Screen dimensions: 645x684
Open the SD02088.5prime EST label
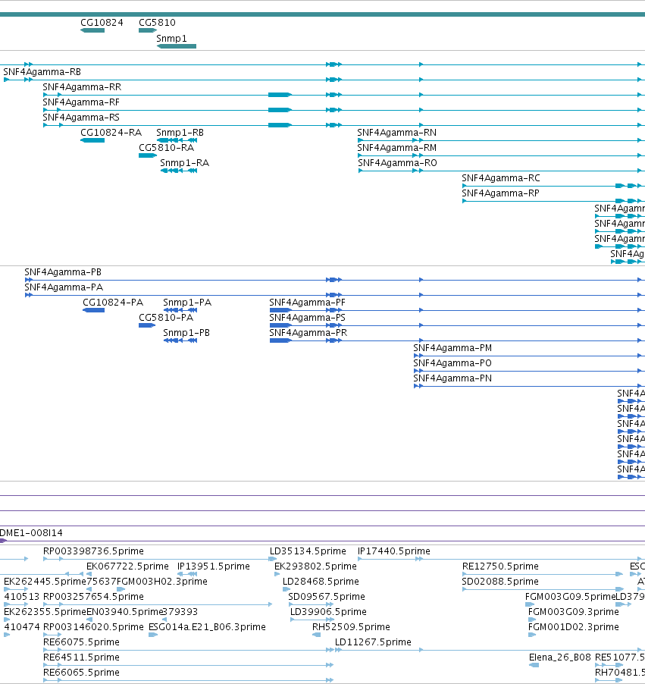click(500, 582)
